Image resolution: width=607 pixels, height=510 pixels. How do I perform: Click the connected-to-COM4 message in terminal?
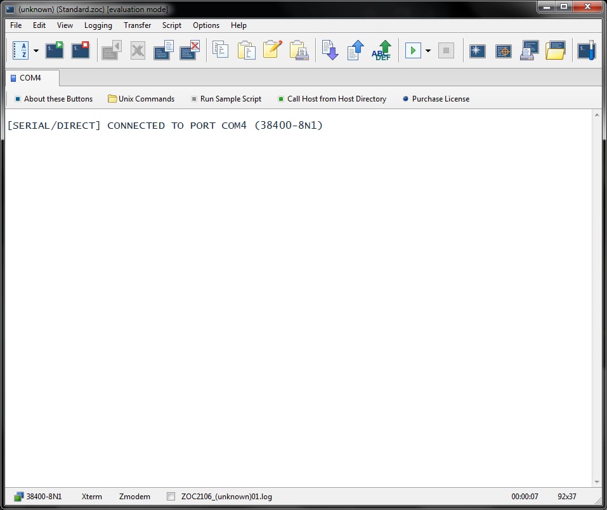(x=165, y=126)
